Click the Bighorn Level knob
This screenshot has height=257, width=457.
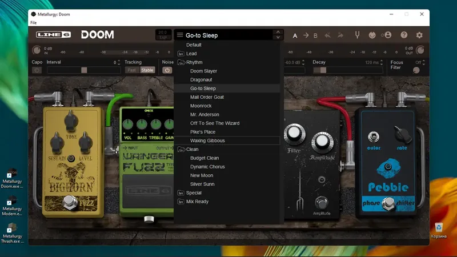click(x=85, y=142)
